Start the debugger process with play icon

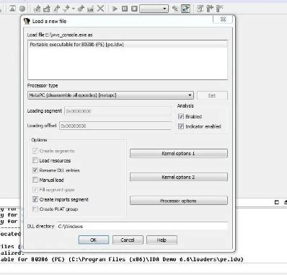pos(115,9)
